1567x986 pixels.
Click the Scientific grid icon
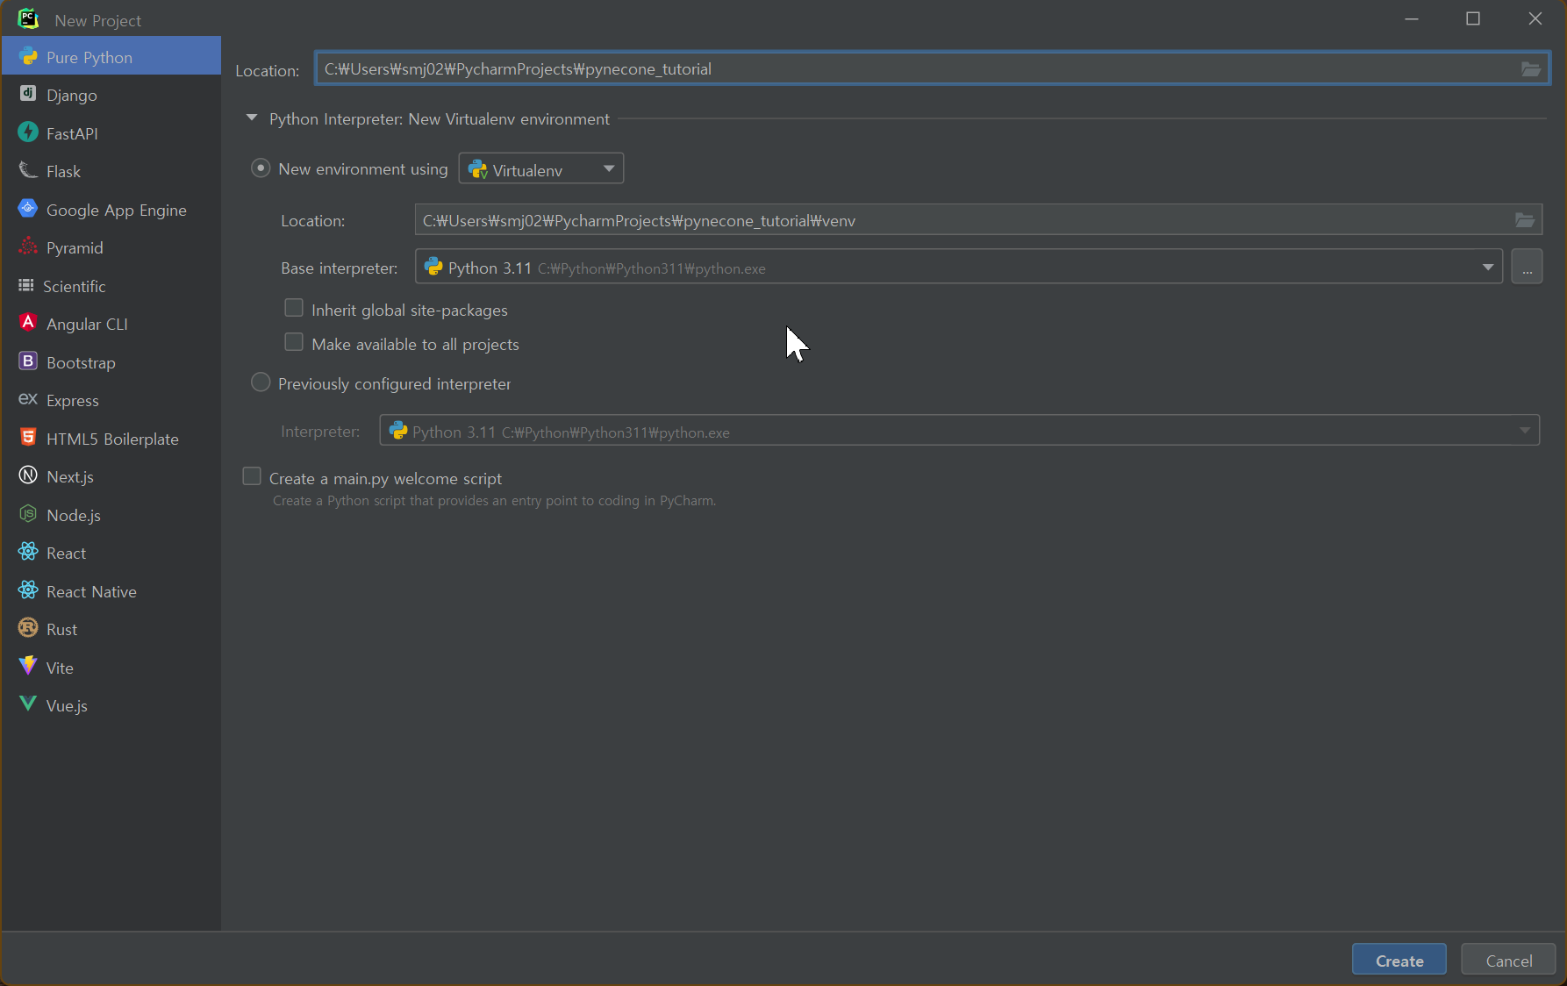pyautogui.click(x=26, y=285)
